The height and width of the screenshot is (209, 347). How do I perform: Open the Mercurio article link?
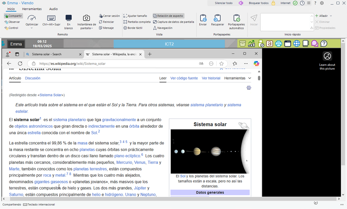124,162
